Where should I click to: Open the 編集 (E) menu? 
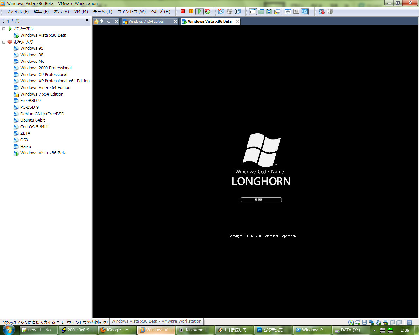pos(41,11)
